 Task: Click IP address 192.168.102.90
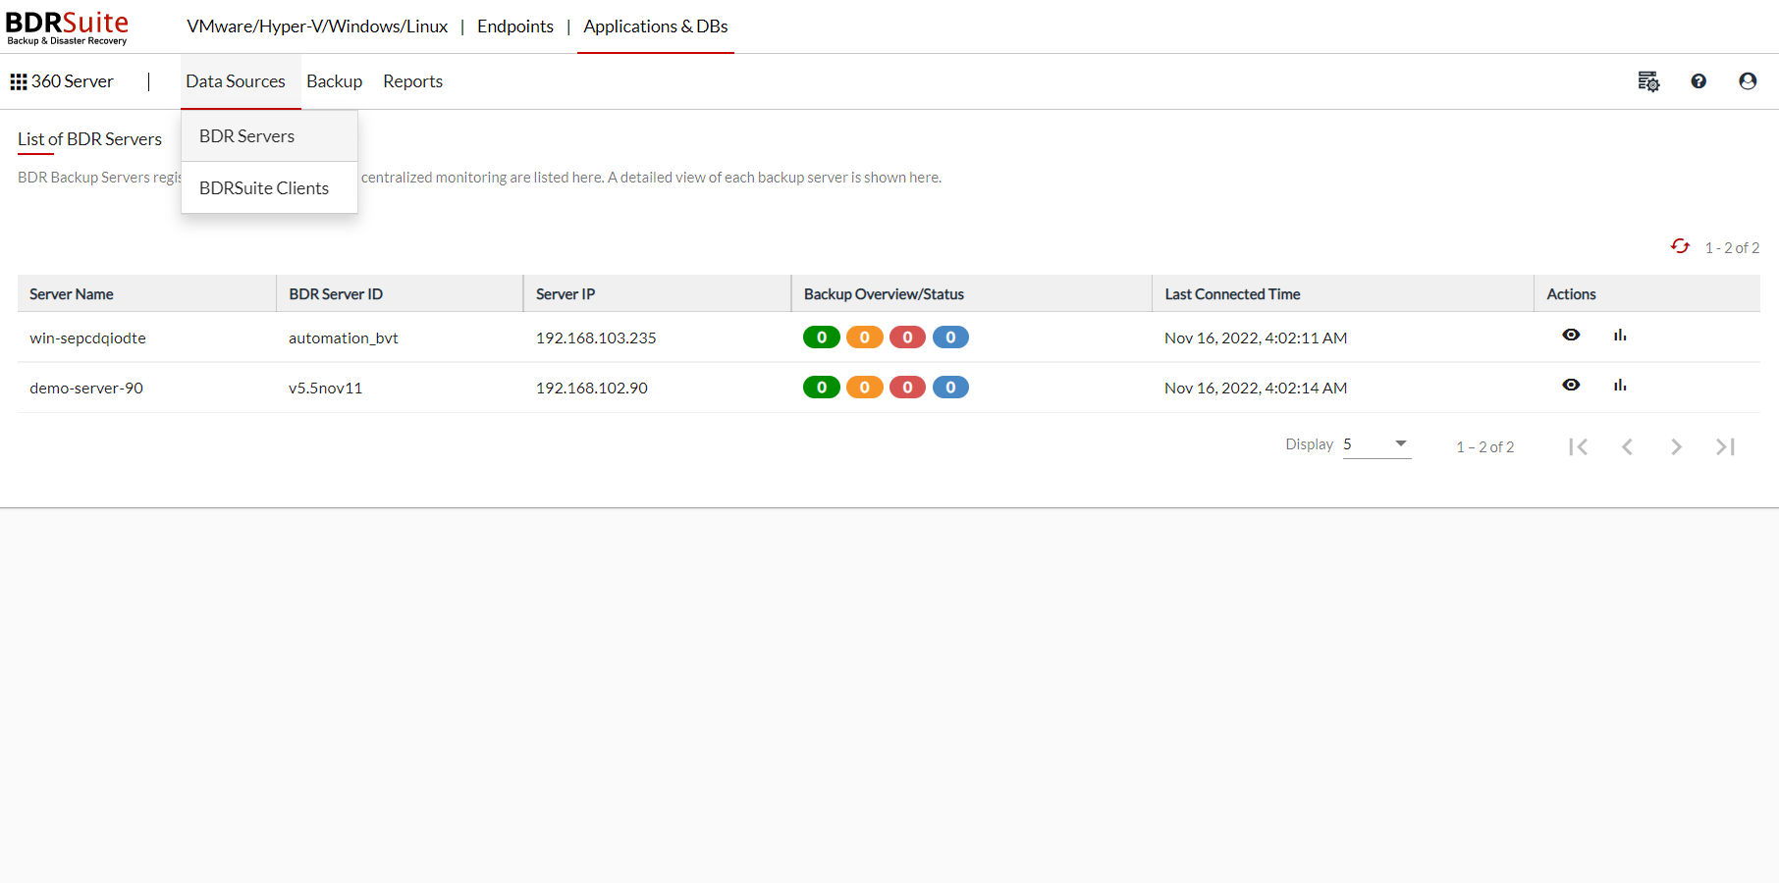click(x=592, y=389)
